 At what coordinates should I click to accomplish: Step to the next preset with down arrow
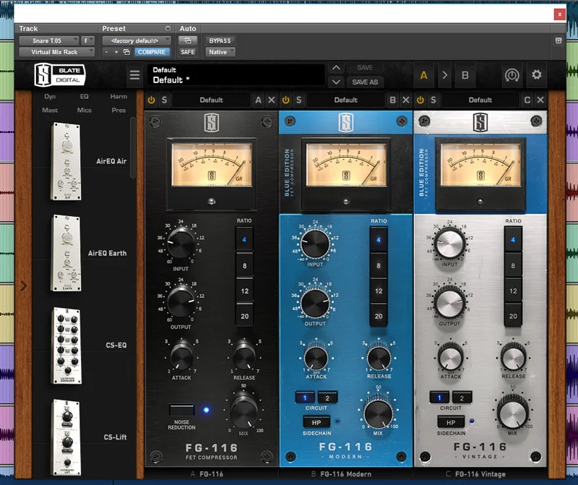pos(336,82)
